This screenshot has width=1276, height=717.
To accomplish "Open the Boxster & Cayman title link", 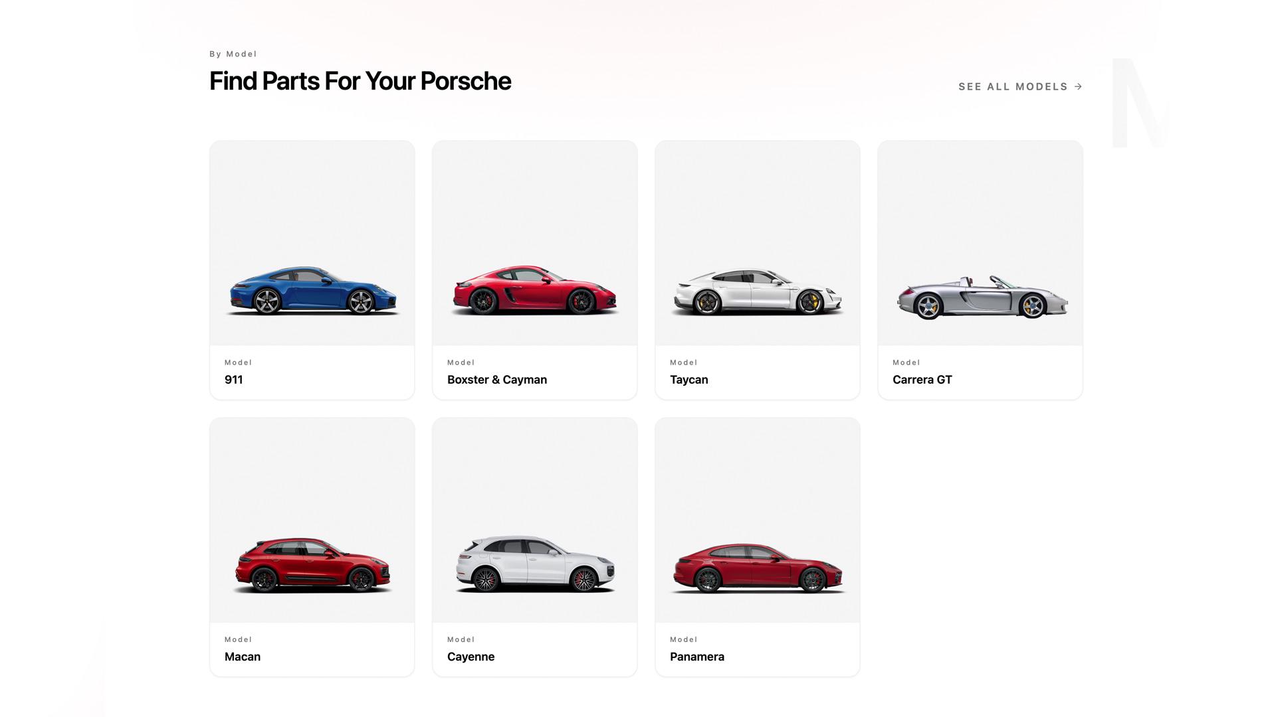I will coord(497,380).
